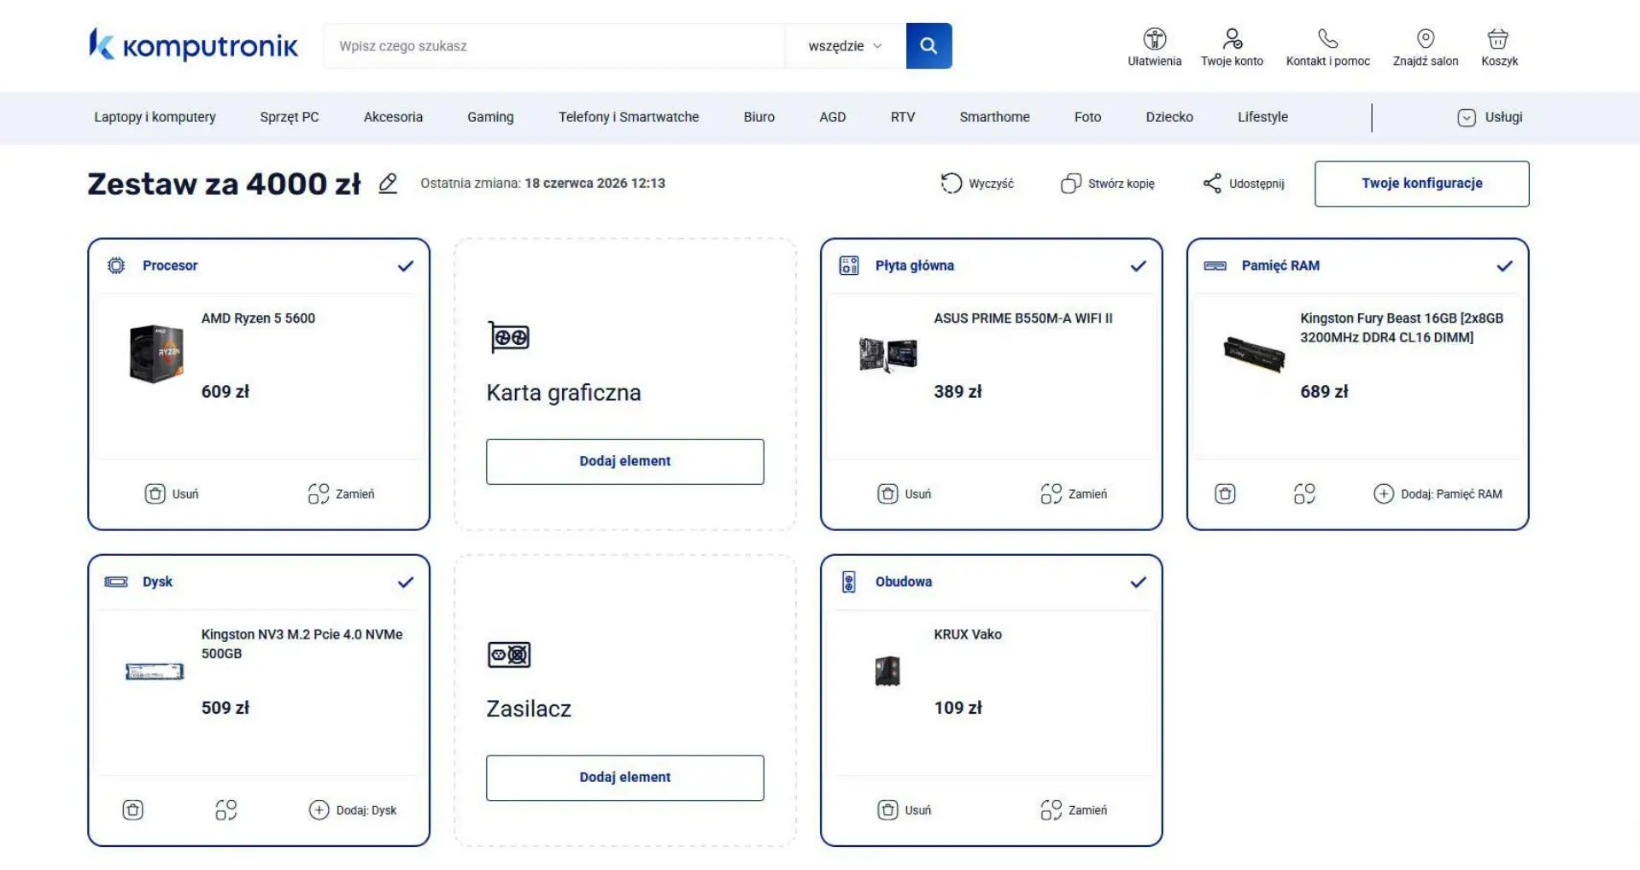
Task: Click plus icon for Dodaj: Pamięć RAM
Action: point(1384,493)
